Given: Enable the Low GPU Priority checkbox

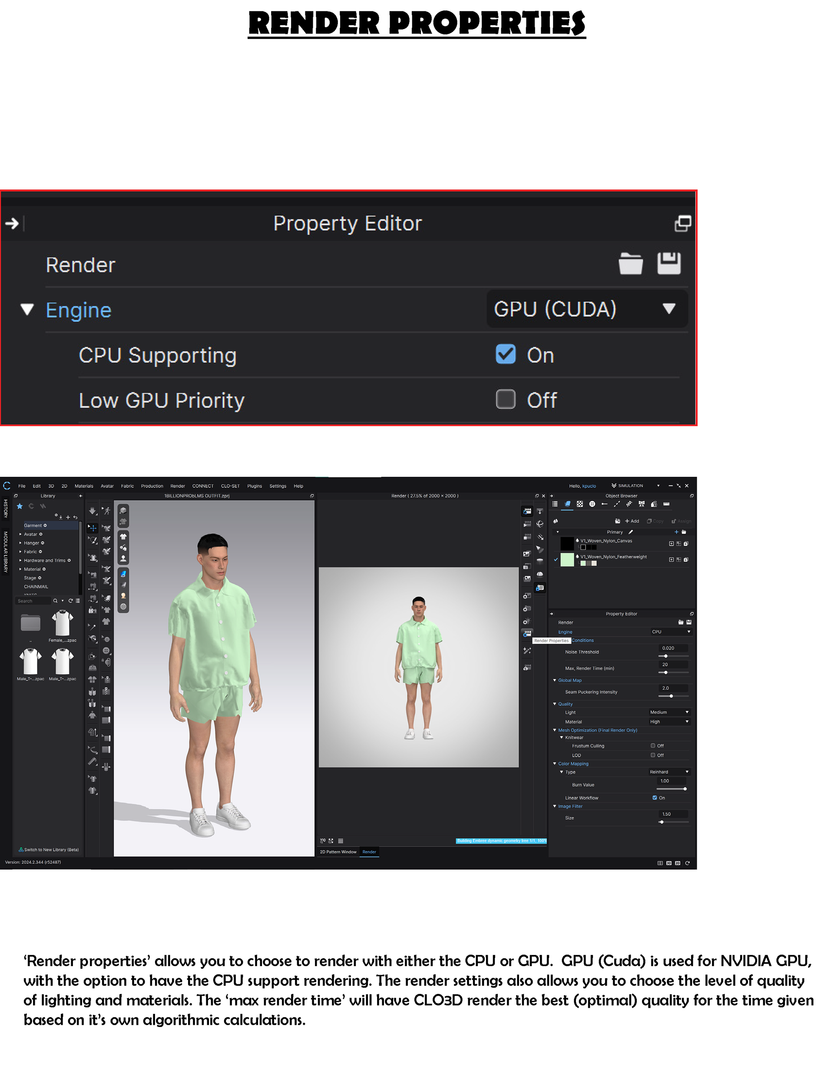Looking at the screenshot, I should tap(506, 399).
